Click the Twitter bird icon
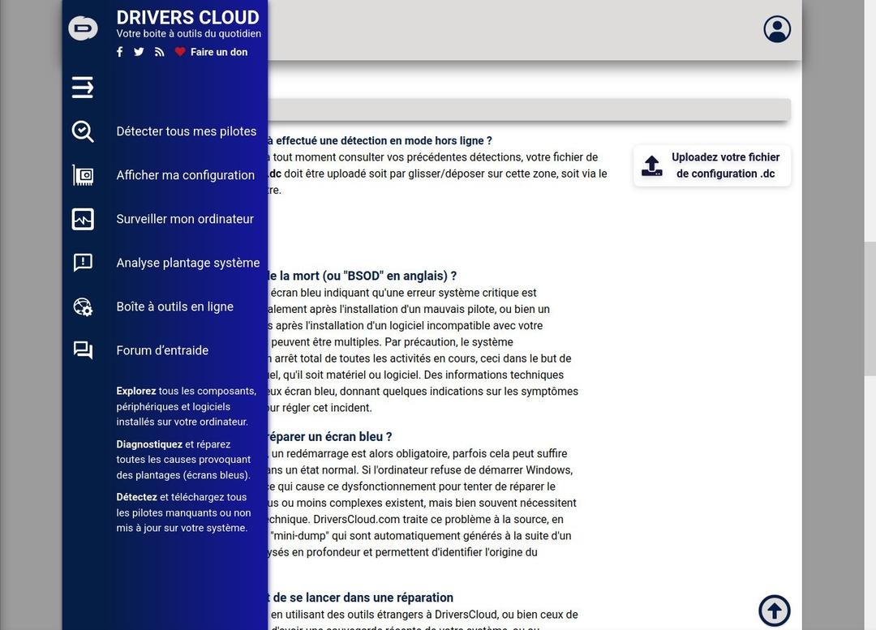The width and height of the screenshot is (876, 630). point(139,51)
